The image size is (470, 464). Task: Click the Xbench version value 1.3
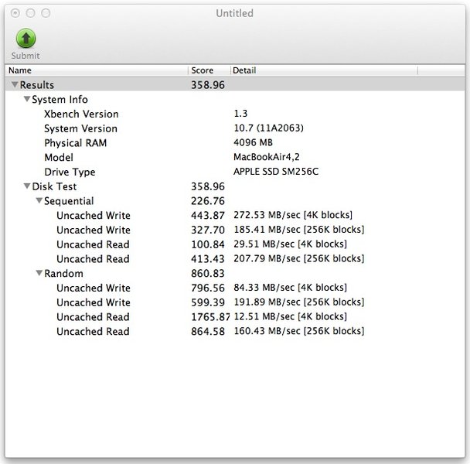[x=240, y=114]
